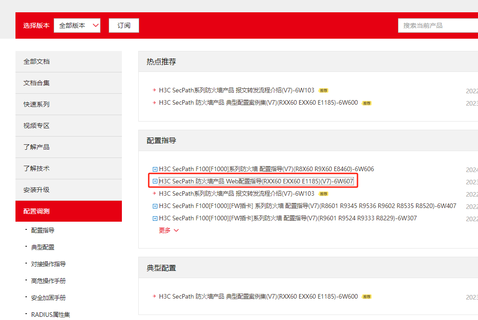The width and height of the screenshot is (478, 320).
Task: Click the 选择版本 label
Action: click(x=36, y=25)
